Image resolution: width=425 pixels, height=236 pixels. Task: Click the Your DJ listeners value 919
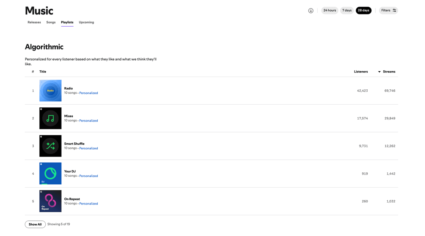pos(365,173)
